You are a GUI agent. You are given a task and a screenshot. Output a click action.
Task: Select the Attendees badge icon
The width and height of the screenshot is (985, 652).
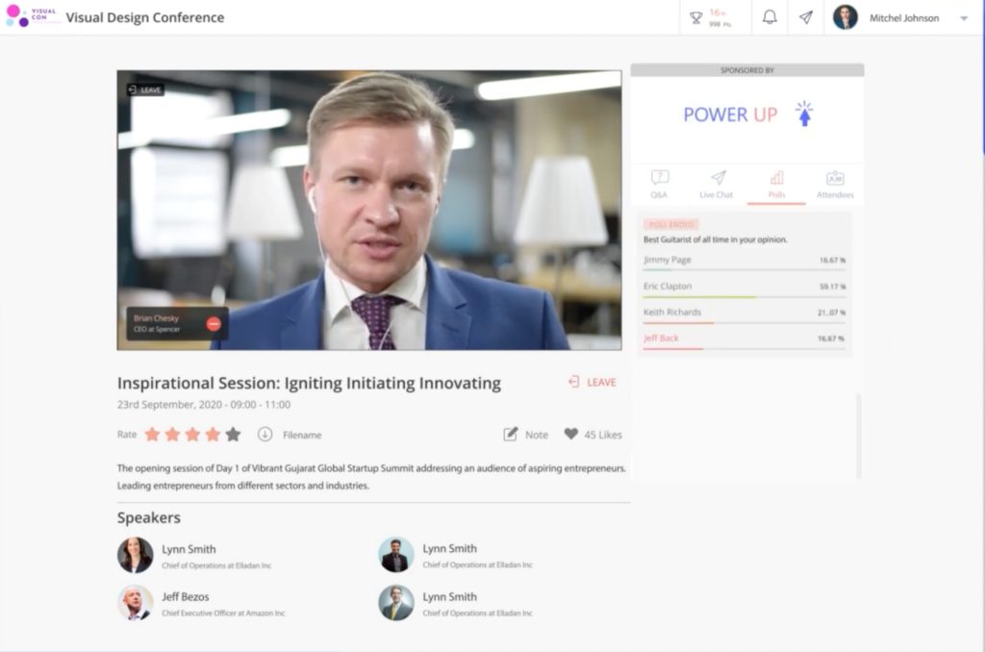click(x=836, y=177)
